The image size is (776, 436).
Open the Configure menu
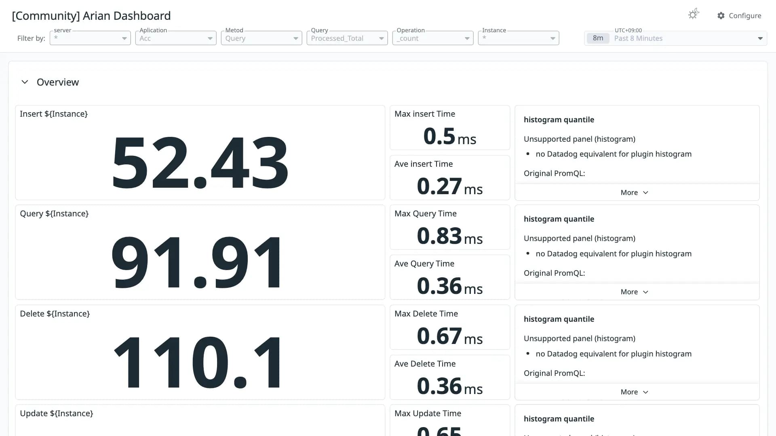click(739, 16)
